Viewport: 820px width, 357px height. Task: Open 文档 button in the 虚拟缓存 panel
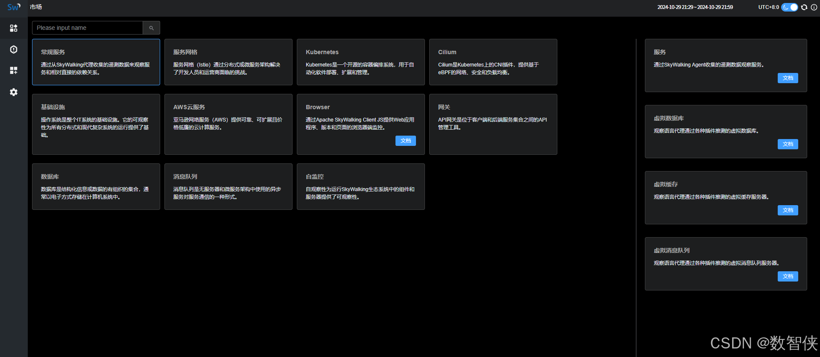(788, 210)
